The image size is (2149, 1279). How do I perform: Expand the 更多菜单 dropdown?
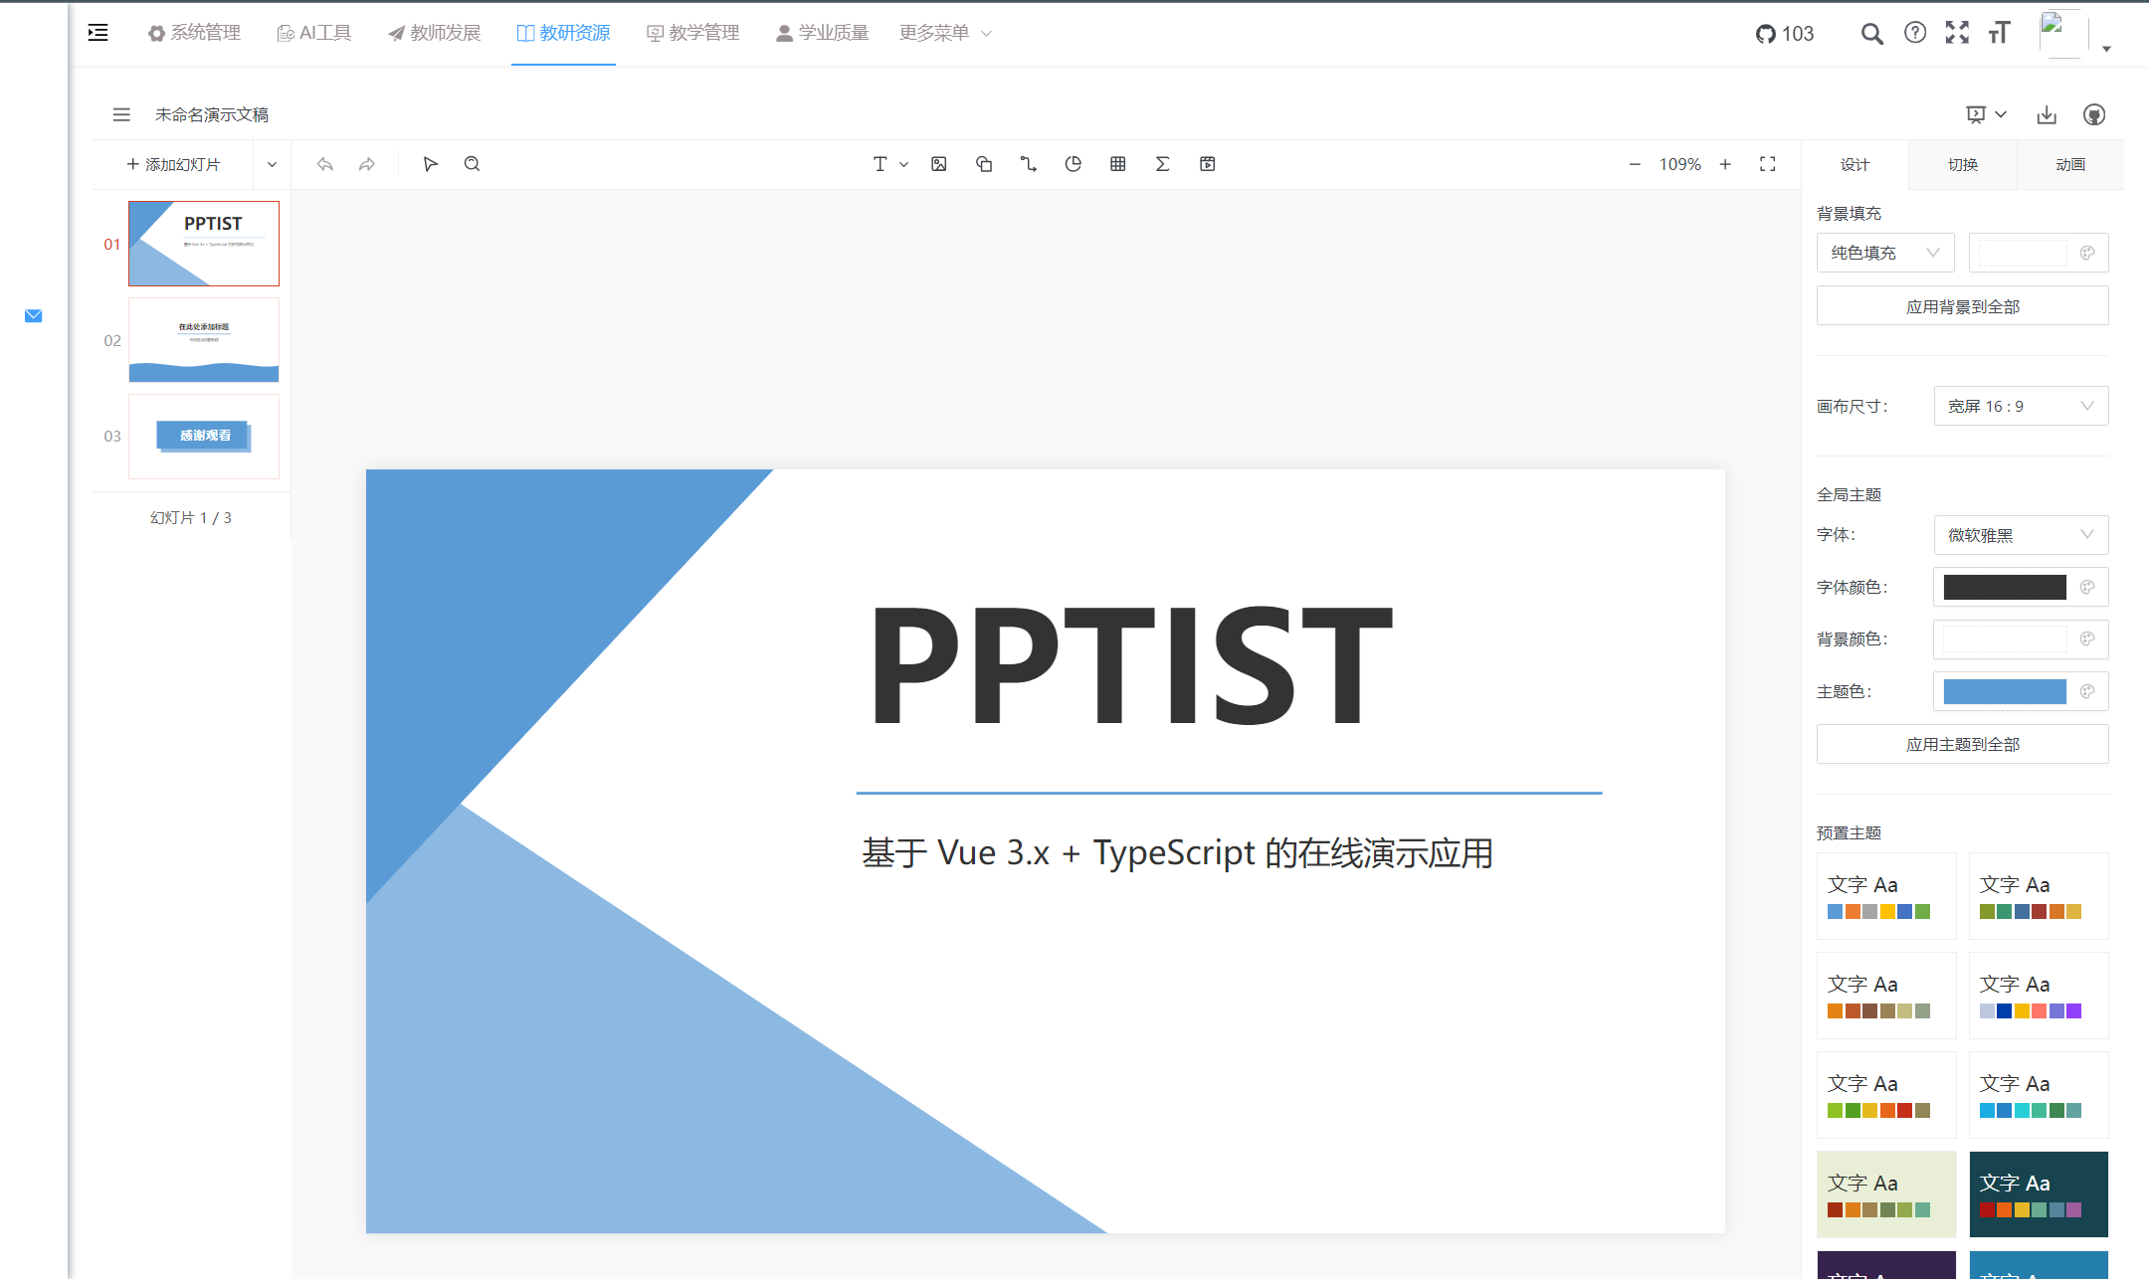click(945, 33)
